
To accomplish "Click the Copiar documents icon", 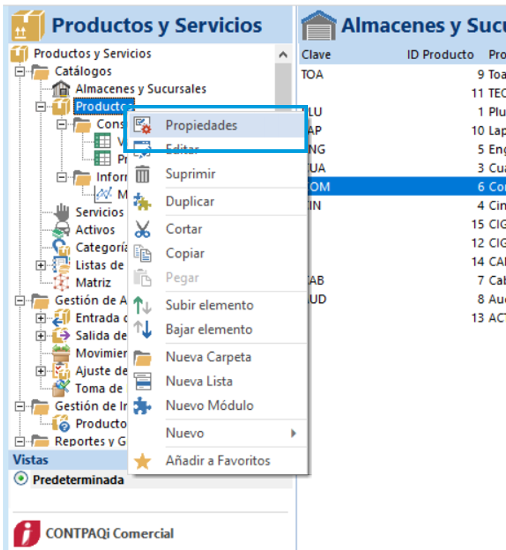I will (142, 254).
